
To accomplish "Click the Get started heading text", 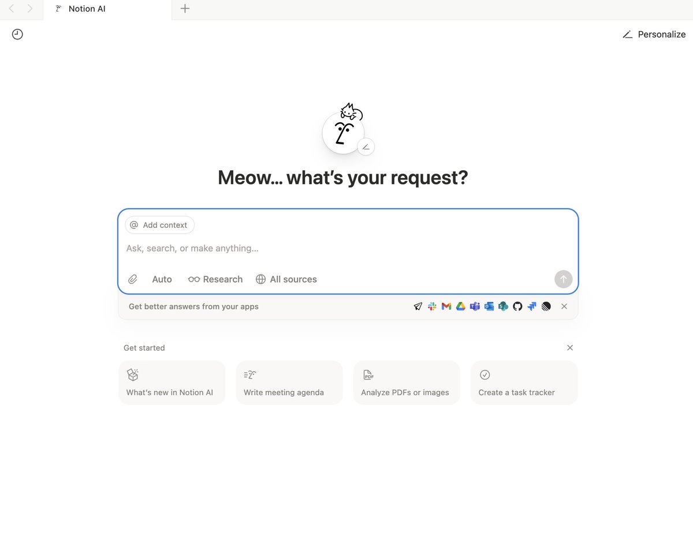I will [x=144, y=348].
